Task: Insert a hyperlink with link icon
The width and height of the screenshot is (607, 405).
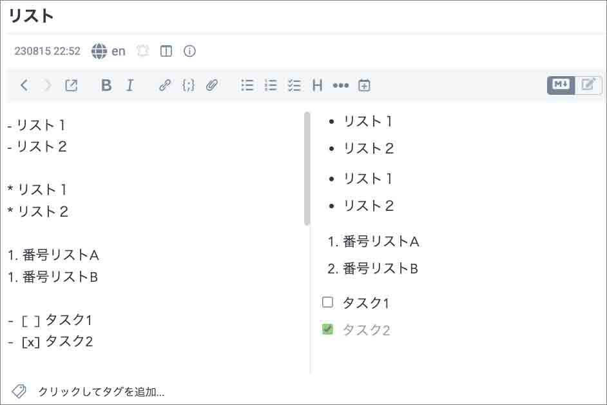Action: [x=164, y=85]
